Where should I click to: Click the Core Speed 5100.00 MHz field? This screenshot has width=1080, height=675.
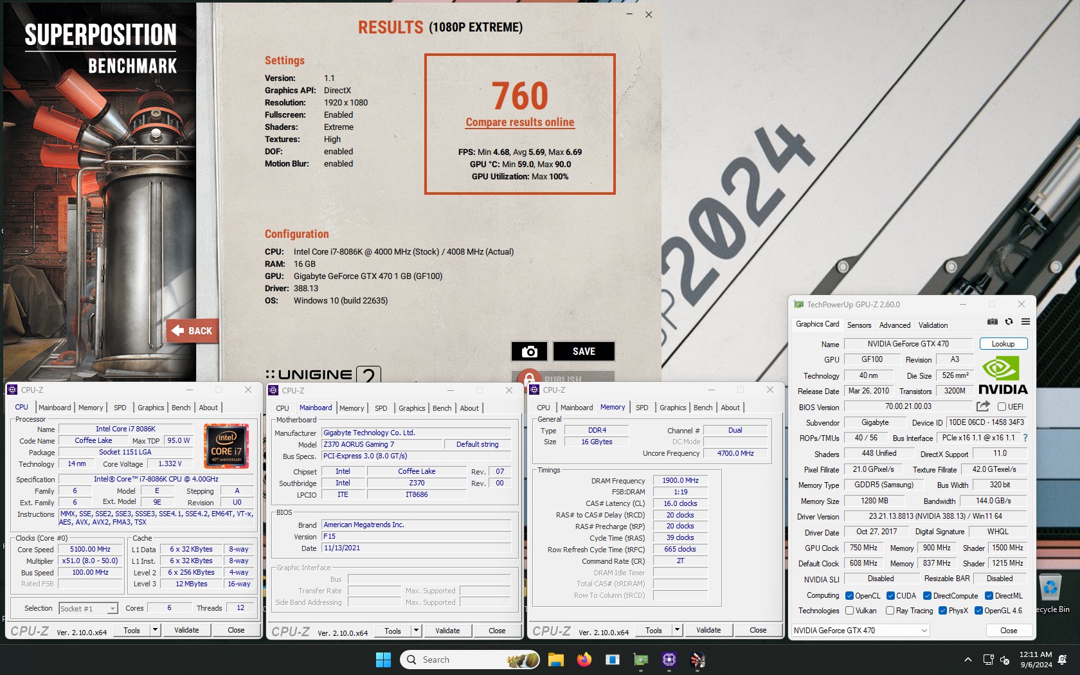click(x=90, y=549)
